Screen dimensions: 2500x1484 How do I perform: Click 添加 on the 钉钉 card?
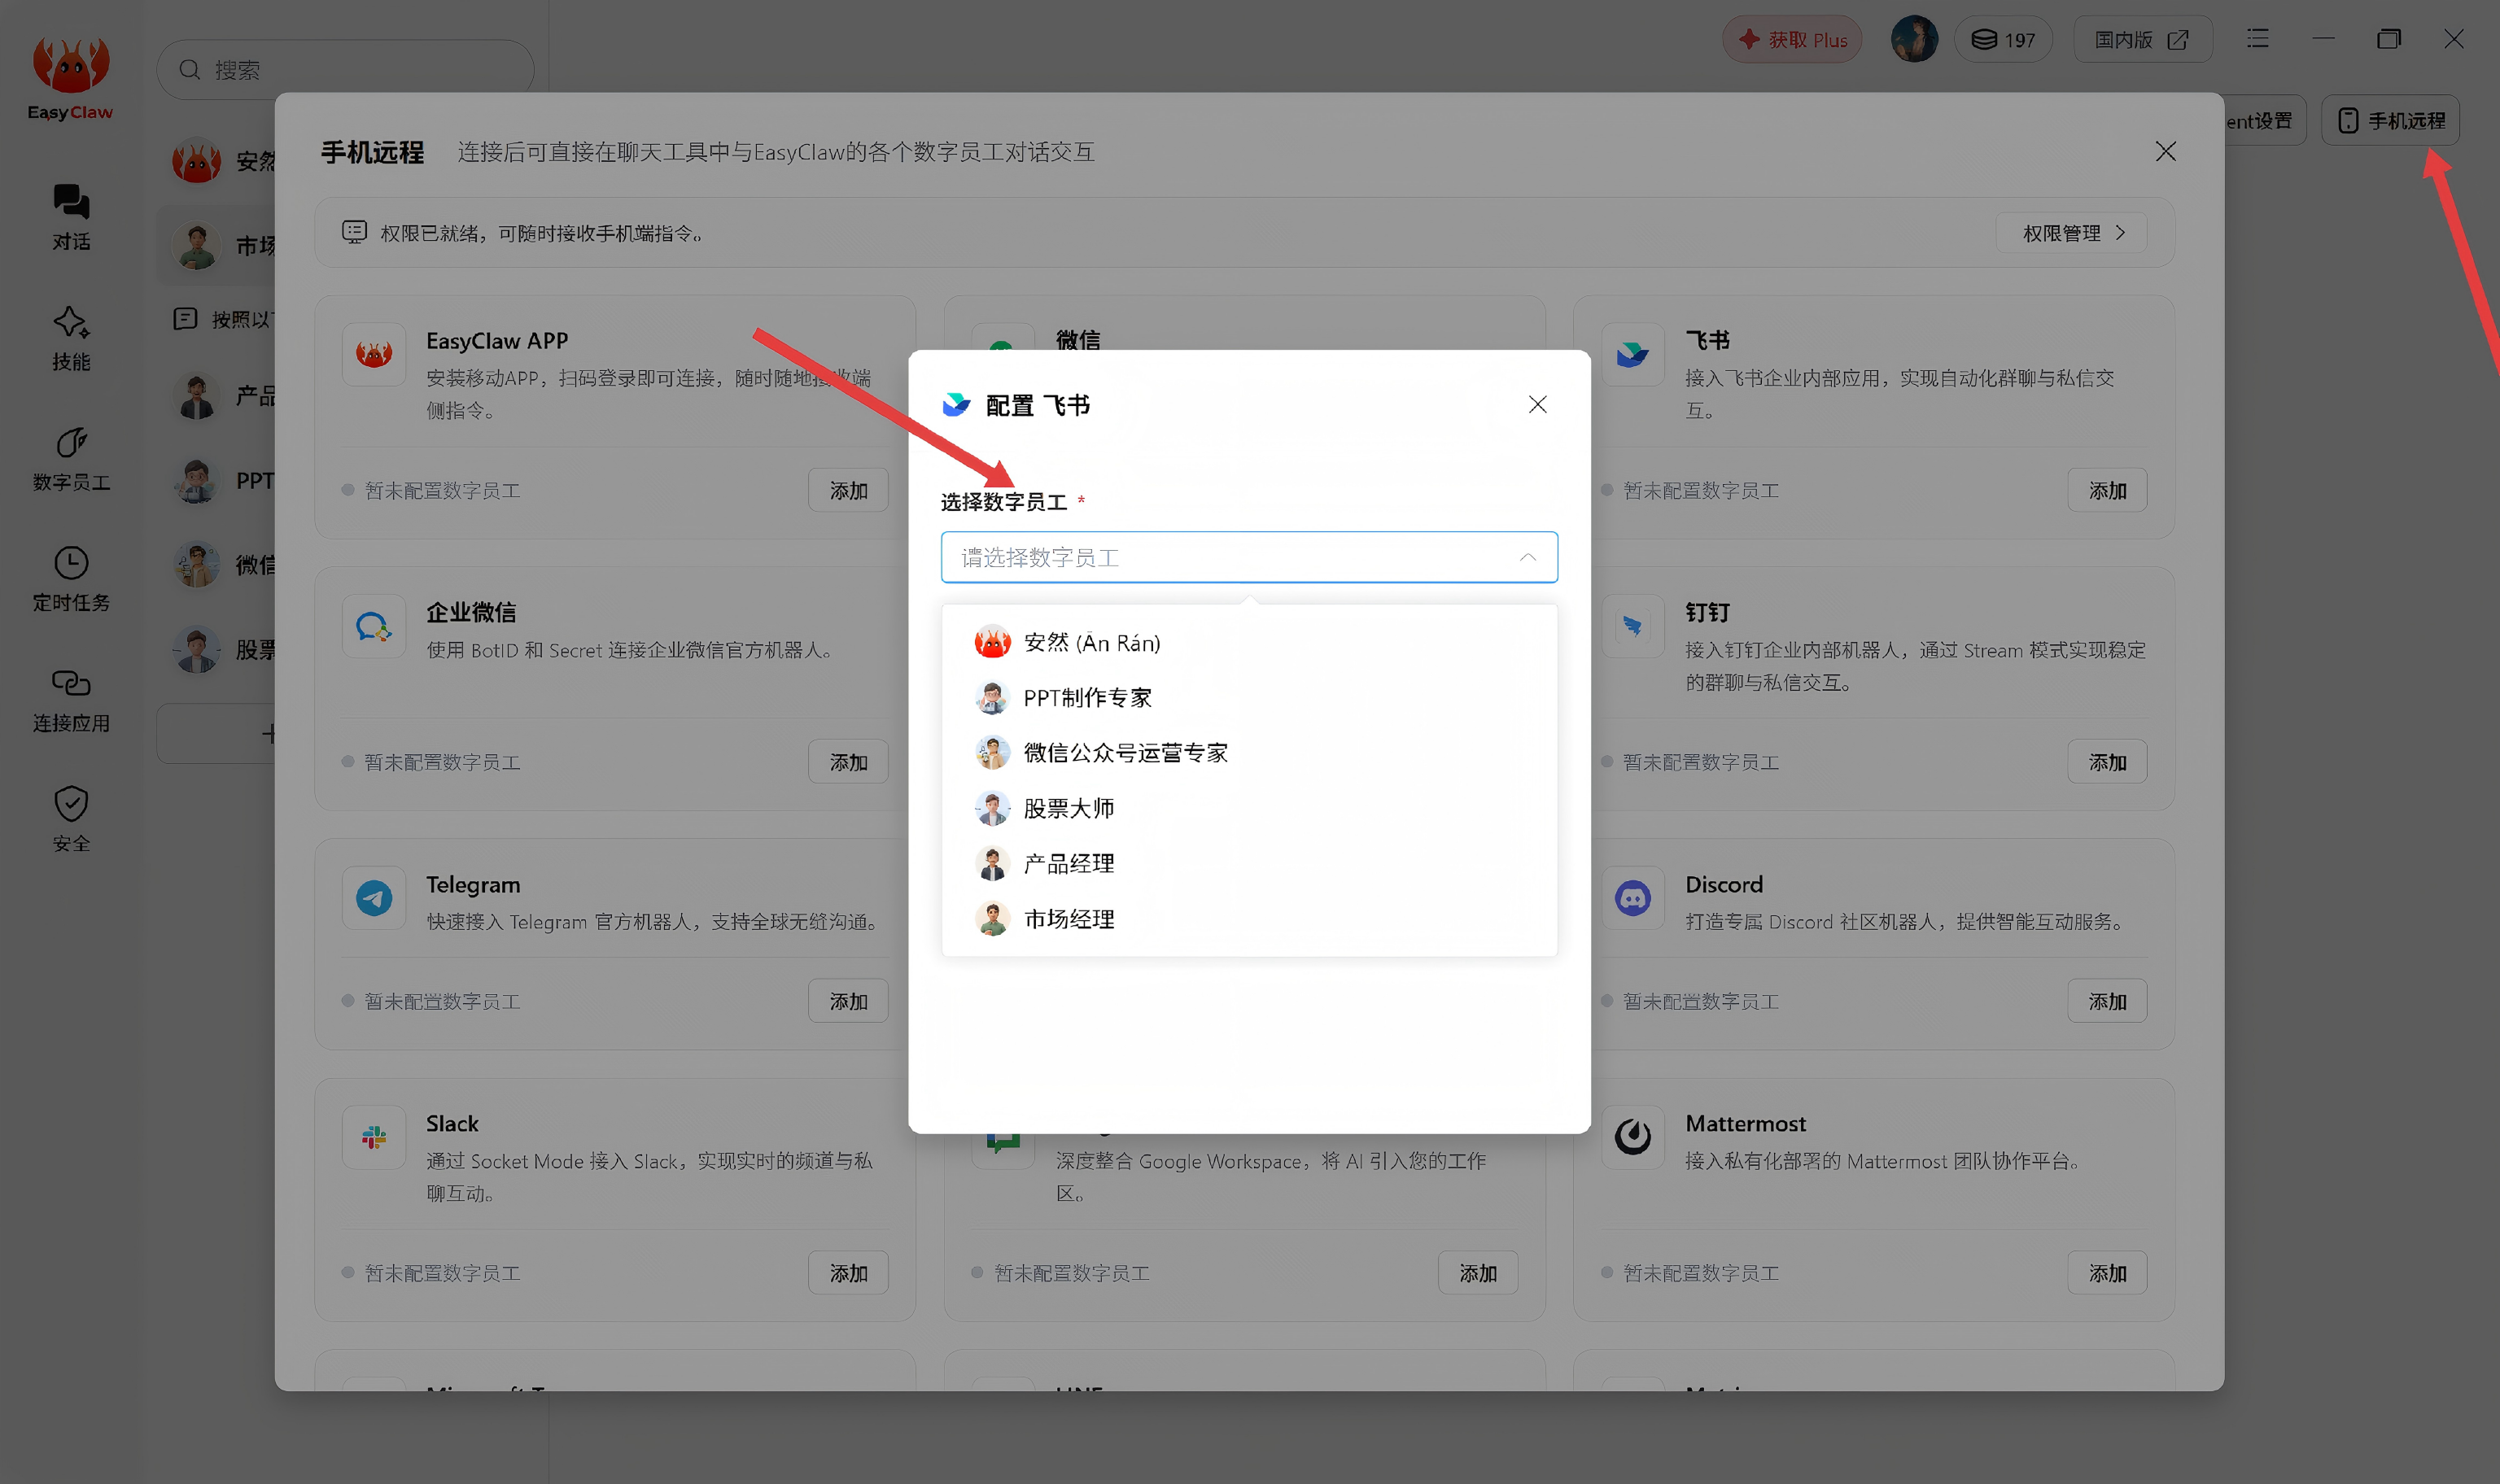coord(2107,762)
